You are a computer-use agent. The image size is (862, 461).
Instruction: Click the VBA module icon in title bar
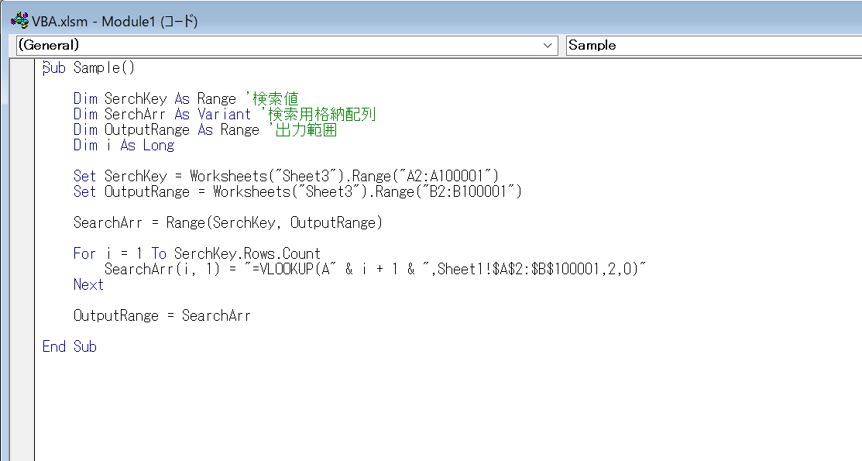pyautogui.click(x=19, y=21)
